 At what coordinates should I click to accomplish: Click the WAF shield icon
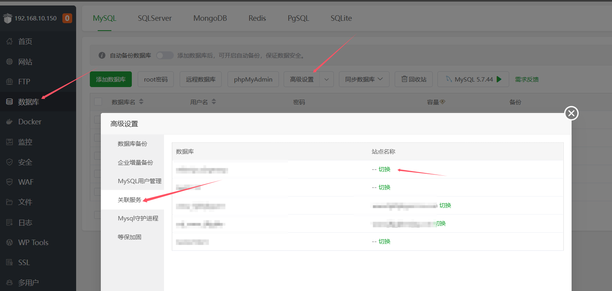pos(9,182)
